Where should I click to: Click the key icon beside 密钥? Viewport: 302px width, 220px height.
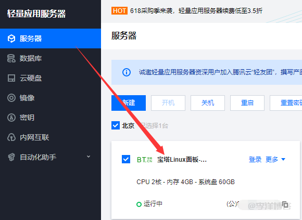(11, 118)
